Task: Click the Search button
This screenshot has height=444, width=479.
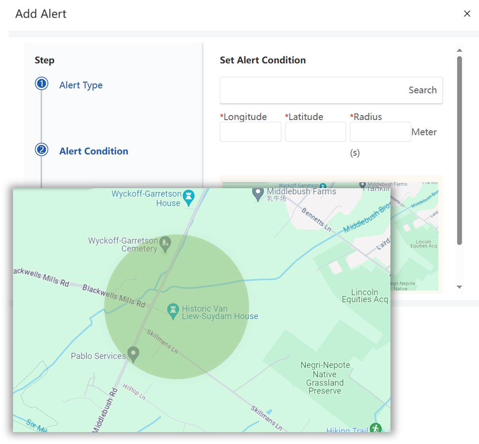Action: click(422, 90)
